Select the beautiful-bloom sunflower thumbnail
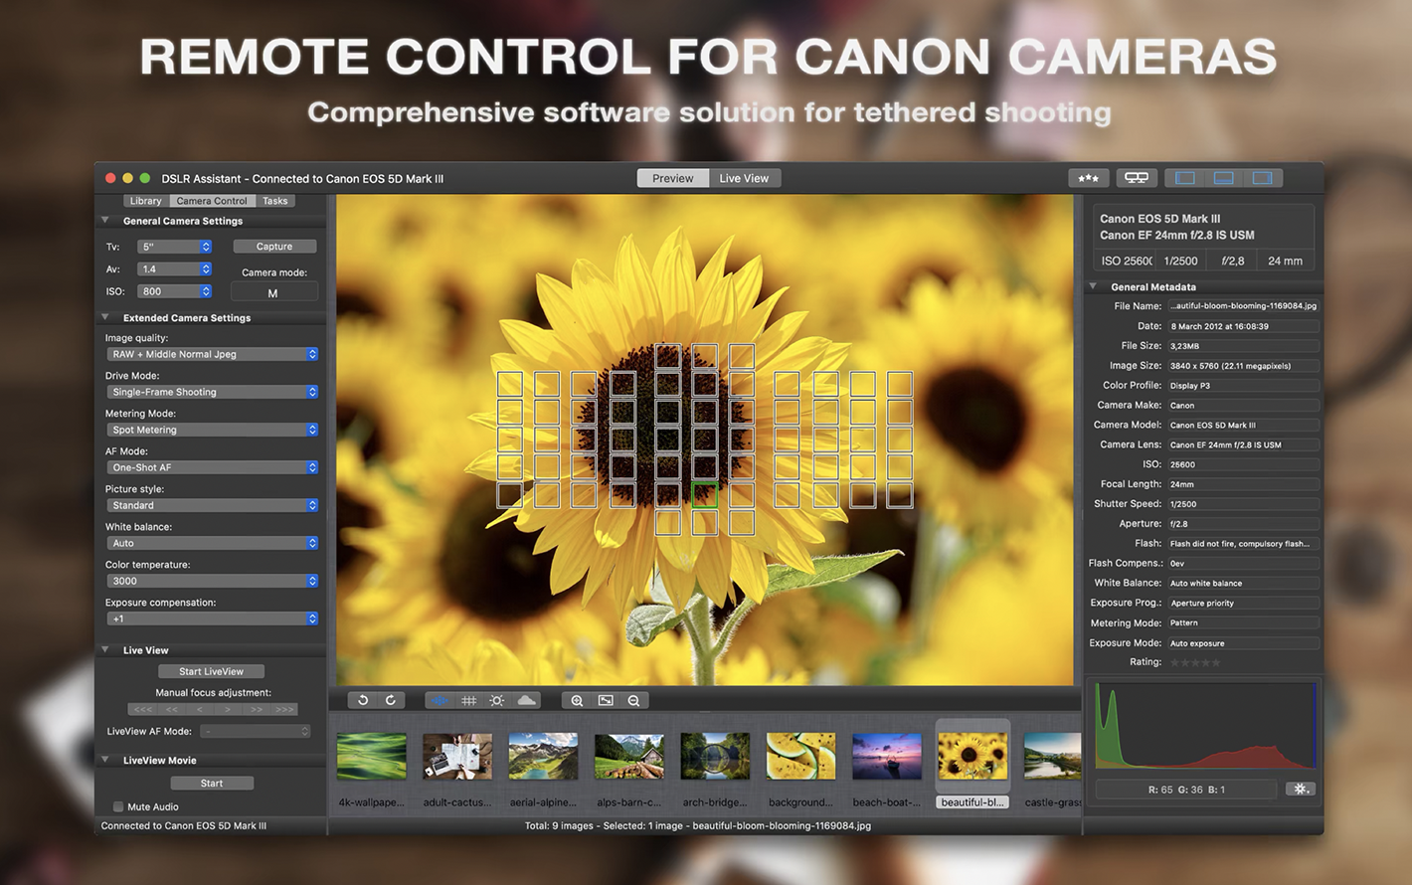This screenshot has height=885, width=1412. 972,757
